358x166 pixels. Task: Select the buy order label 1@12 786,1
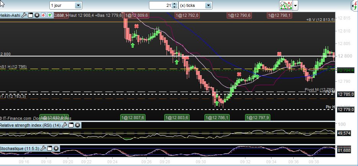click(x=217, y=118)
